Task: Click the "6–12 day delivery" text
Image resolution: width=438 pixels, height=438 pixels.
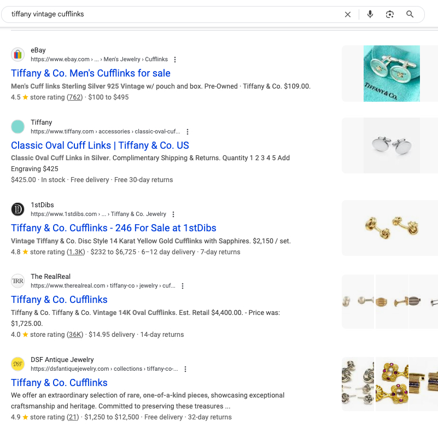Action: 168,252
